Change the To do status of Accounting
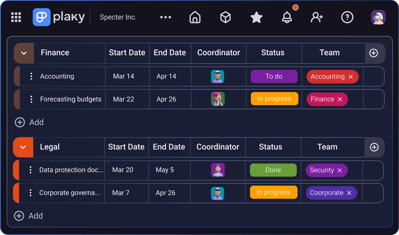The height and width of the screenshot is (235, 399). 274,76
